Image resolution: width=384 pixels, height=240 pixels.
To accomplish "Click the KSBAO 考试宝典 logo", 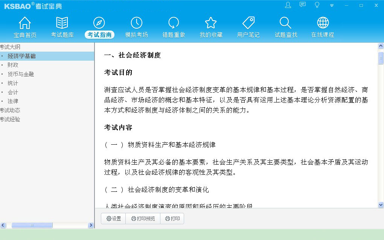I will (33, 6).
